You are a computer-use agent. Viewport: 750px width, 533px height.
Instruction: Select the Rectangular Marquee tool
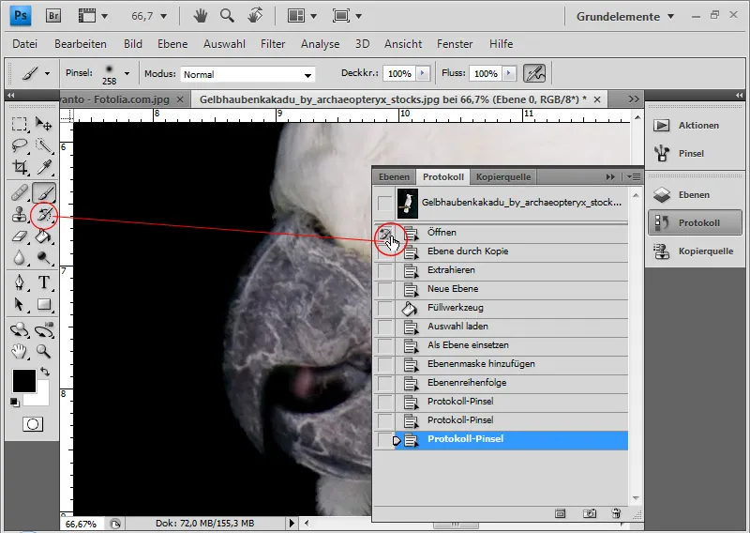point(19,125)
